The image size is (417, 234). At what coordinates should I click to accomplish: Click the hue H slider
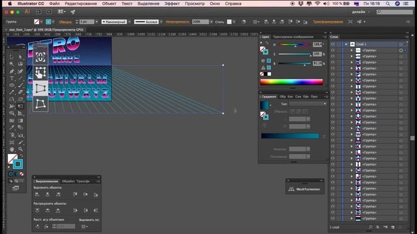295,45
